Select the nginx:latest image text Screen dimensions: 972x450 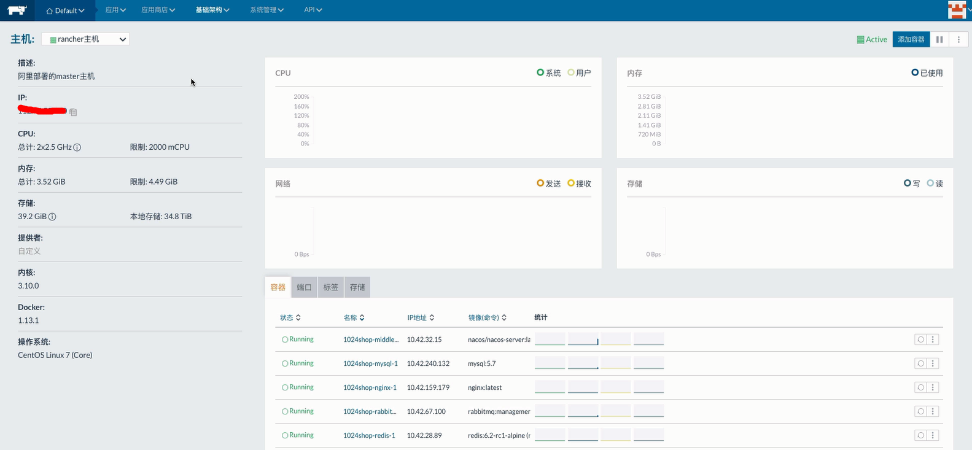(484, 387)
